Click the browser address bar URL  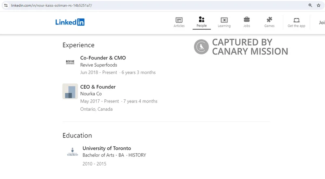click(52, 5)
